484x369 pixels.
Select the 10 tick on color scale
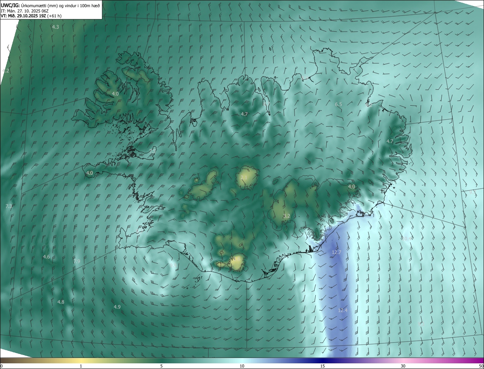click(x=242, y=366)
